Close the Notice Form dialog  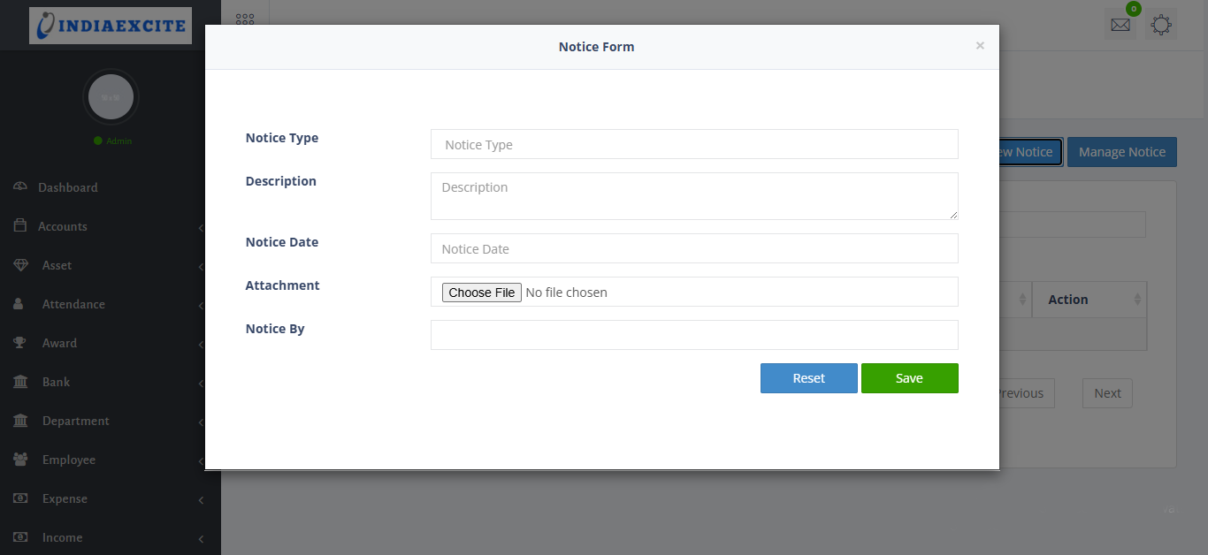pyautogui.click(x=980, y=46)
